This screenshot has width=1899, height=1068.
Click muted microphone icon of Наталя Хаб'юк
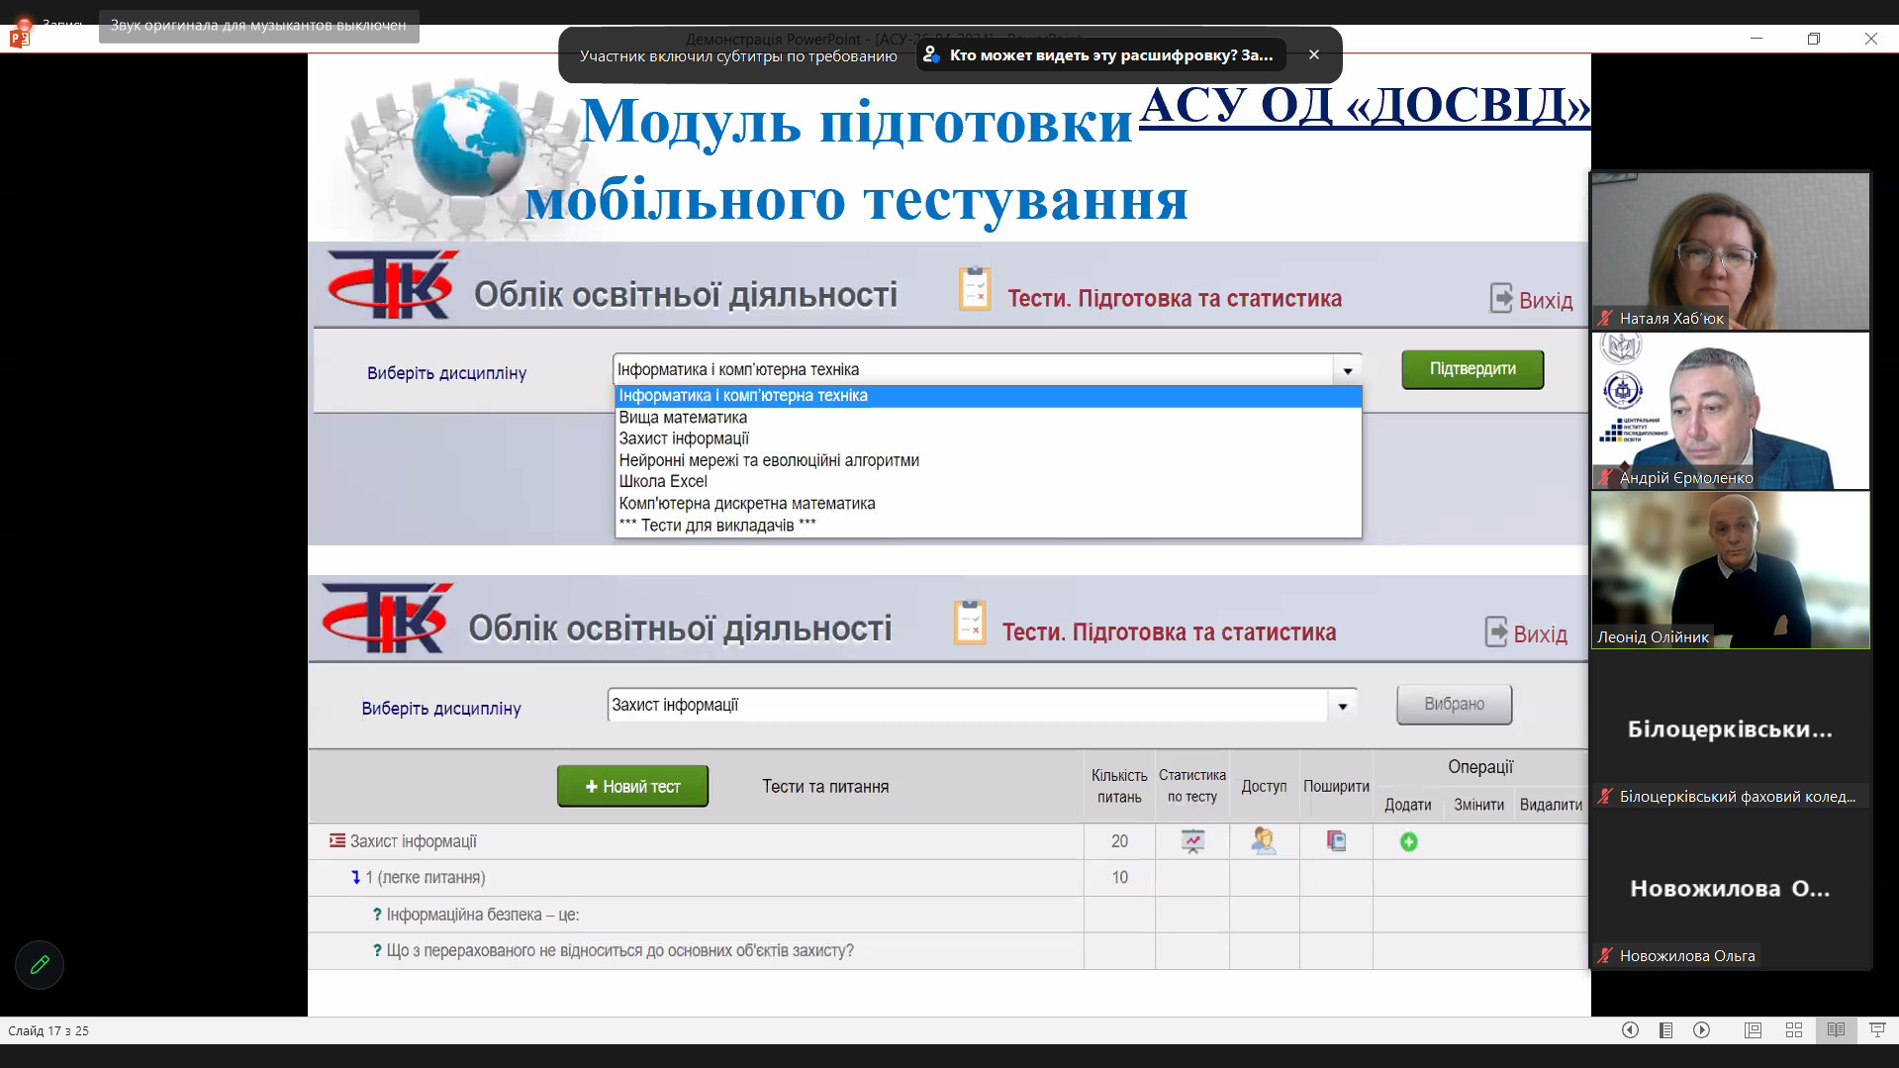click(x=1605, y=319)
